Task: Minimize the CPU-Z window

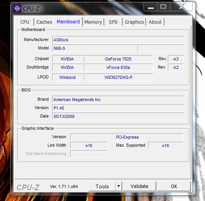Action: [x=151, y=7]
